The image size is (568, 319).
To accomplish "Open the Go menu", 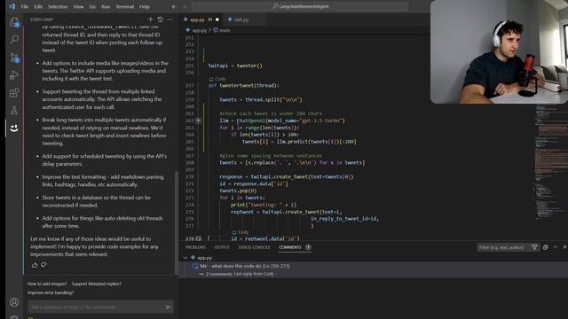I will point(92,6).
